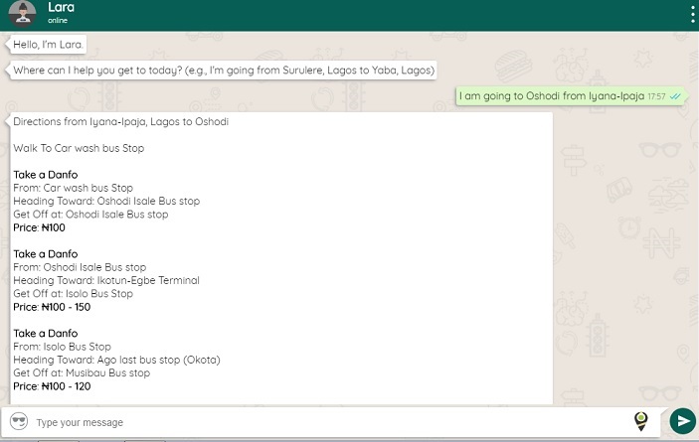
Task: Click 'Walk To Car wash bus Stop' line
Action: pyautogui.click(x=79, y=148)
